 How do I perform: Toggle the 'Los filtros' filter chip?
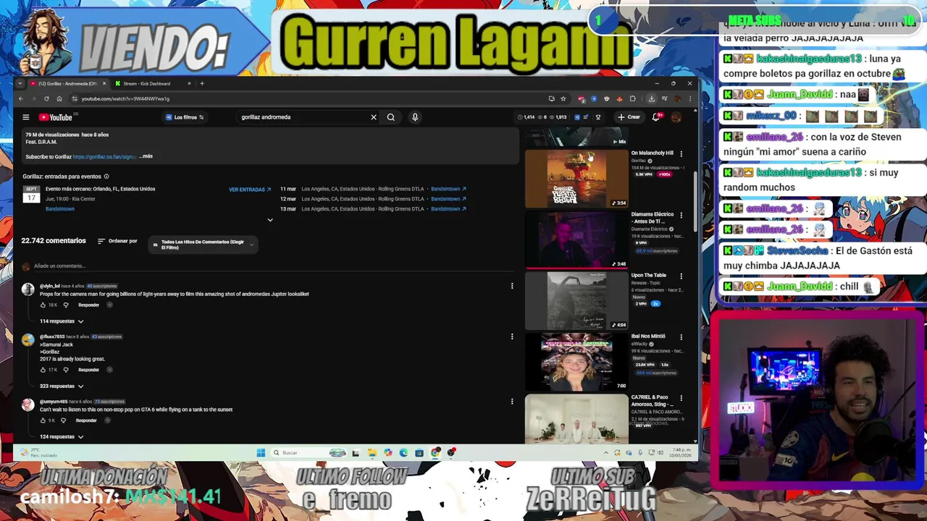click(x=185, y=117)
